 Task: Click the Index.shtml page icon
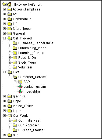point(20,91)
